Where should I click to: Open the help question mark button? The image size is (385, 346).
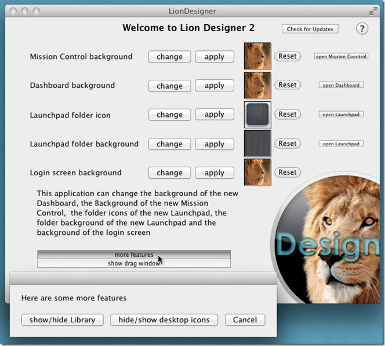(x=362, y=29)
